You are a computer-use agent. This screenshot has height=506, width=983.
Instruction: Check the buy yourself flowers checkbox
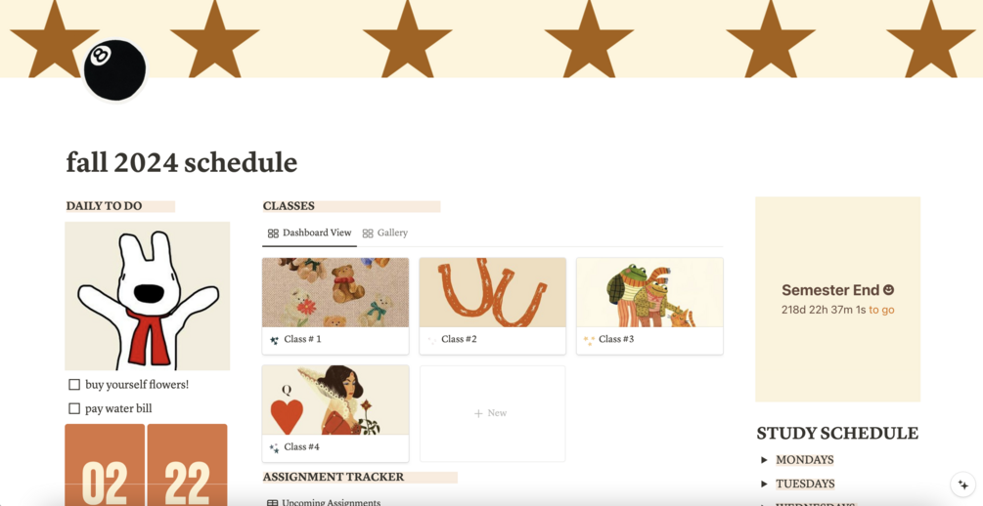(74, 385)
